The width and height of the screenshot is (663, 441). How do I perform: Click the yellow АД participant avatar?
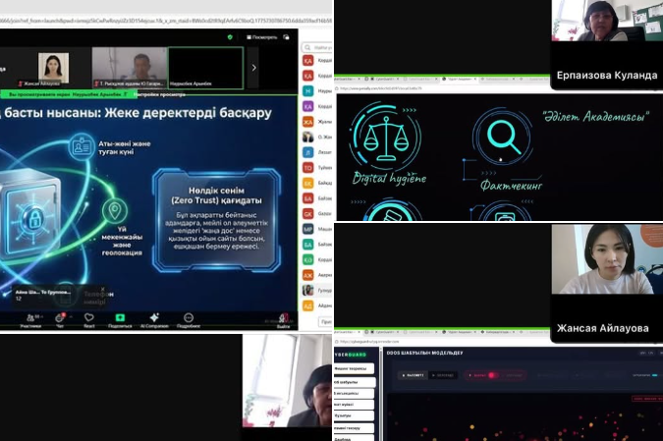[308, 305]
